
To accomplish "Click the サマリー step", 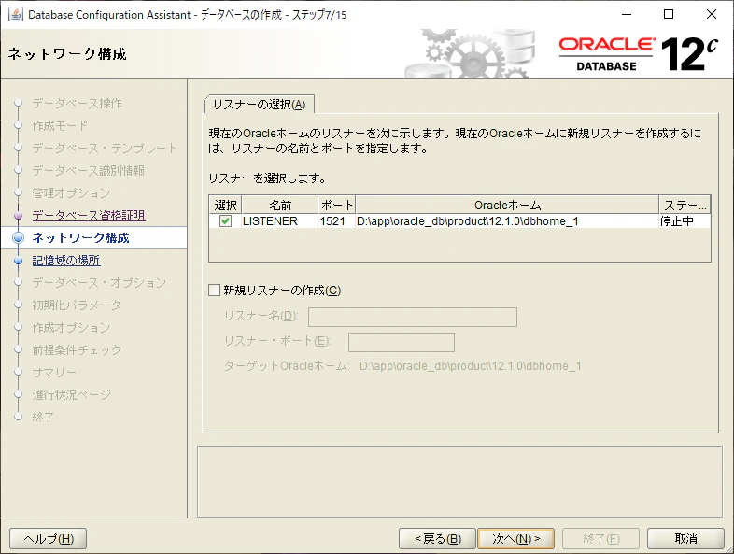I will pyautogui.click(x=54, y=373).
